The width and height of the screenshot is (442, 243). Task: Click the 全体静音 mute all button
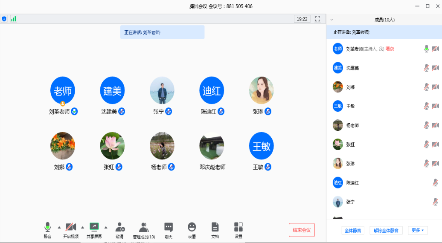(x=353, y=230)
